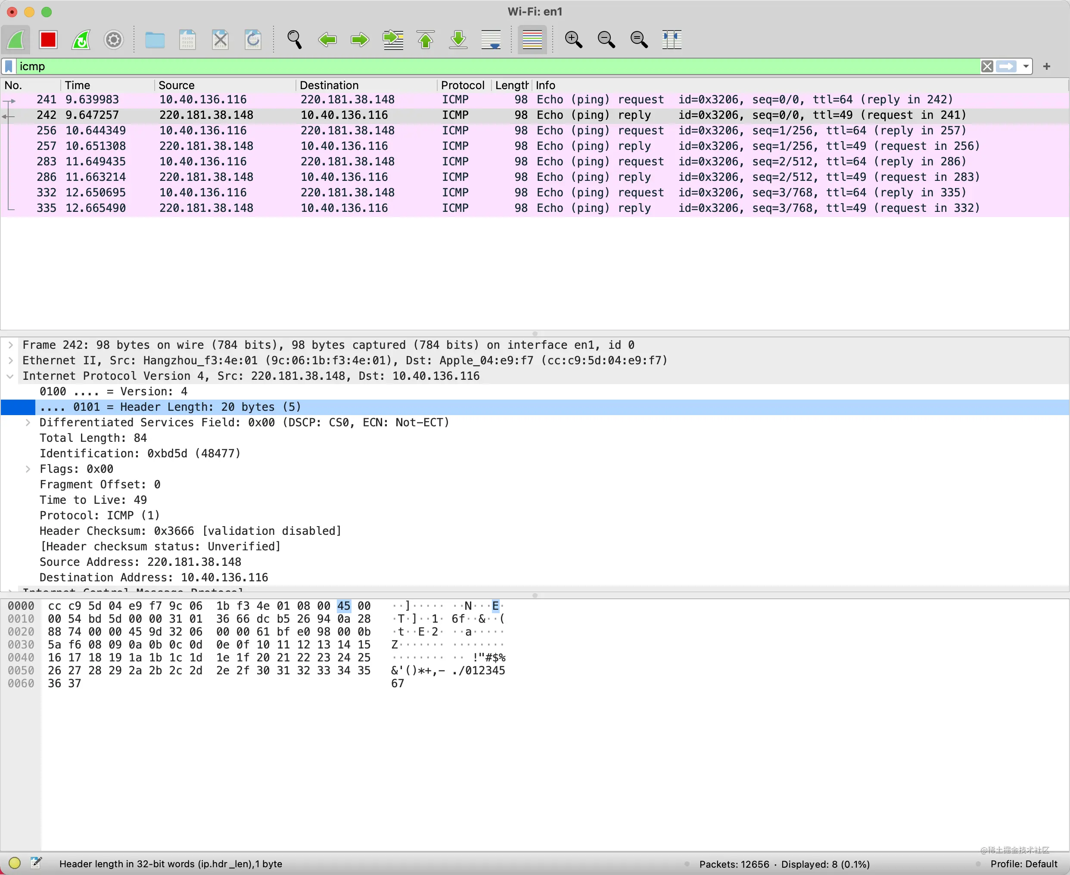
Task: Zoom in the main window text
Action: pos(574,40)
